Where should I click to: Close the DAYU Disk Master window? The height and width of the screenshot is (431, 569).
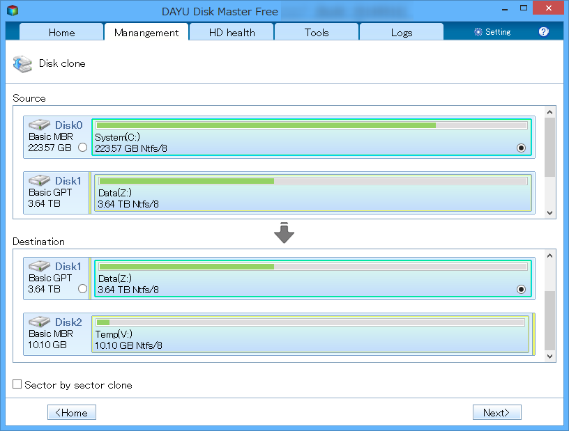point(548,8)
